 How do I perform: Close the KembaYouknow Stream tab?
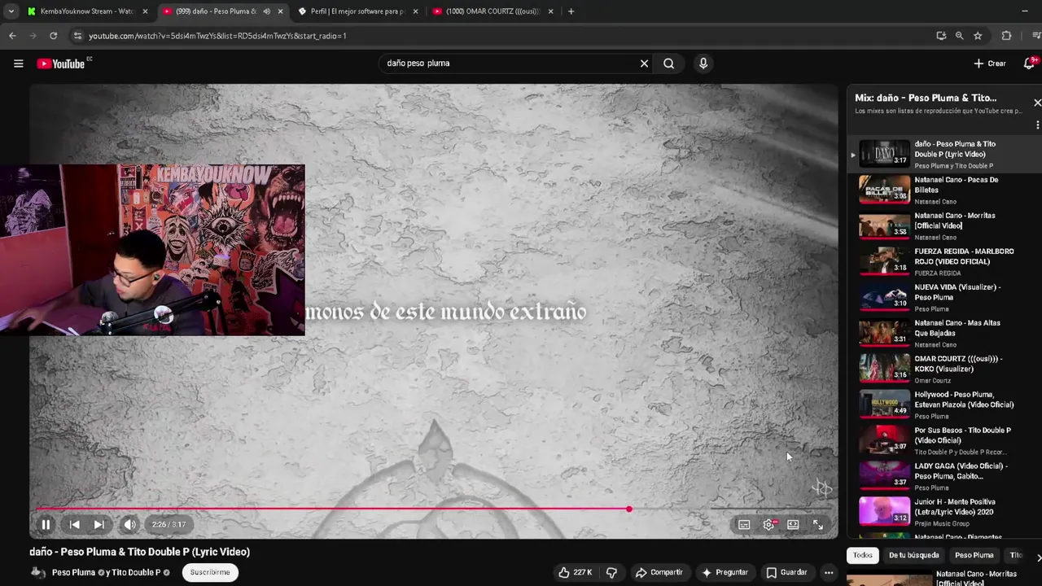coord(145,11)
